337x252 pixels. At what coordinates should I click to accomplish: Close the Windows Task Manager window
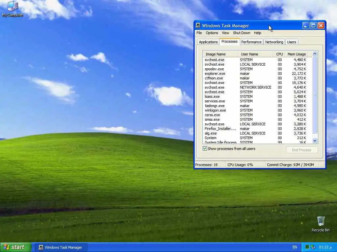click(x=321, y=26)
